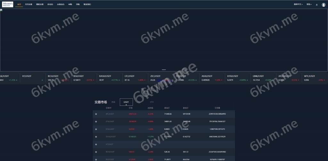
Task: Open DASH/USDT ticker card
Action: (110, 78)
